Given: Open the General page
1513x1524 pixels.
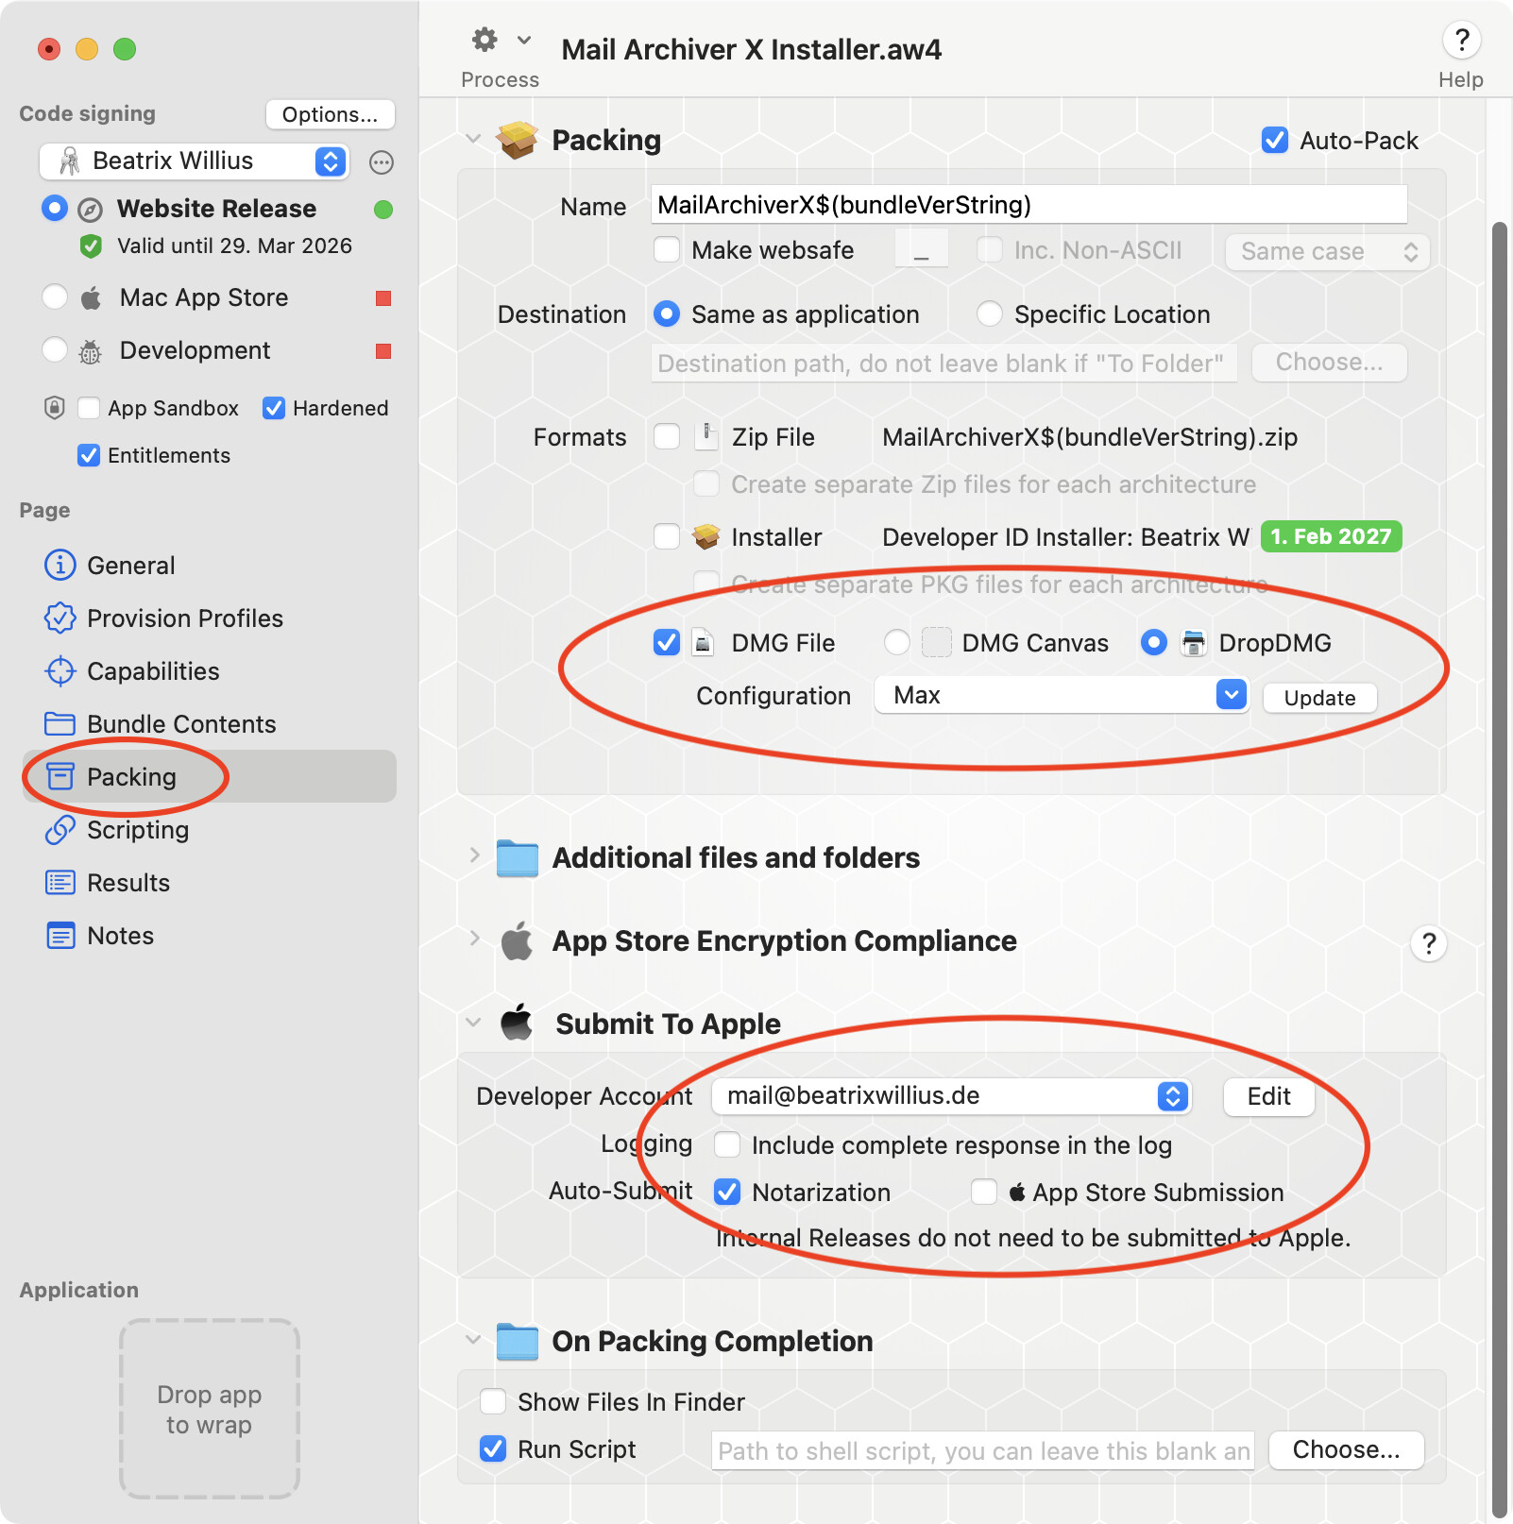Looking at the screenshot, I should (x=210, y=566).
